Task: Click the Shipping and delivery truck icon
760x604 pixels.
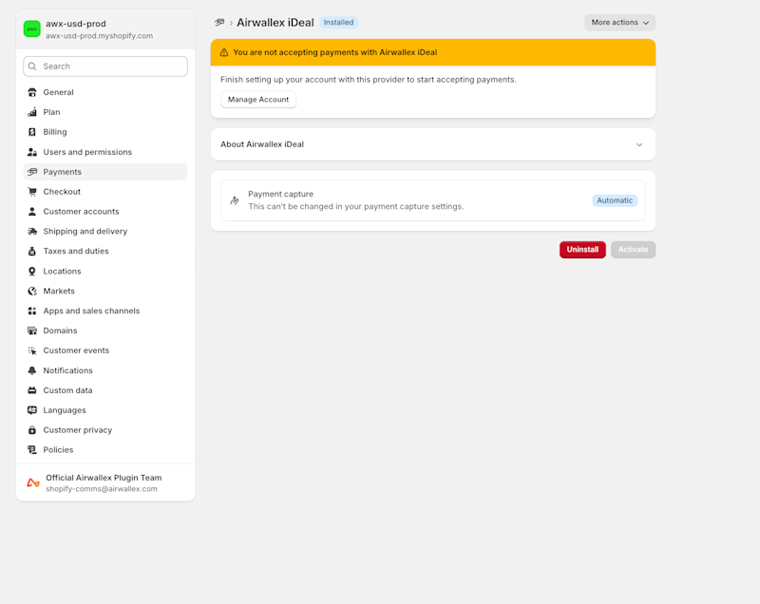Action: pos(31,231)
